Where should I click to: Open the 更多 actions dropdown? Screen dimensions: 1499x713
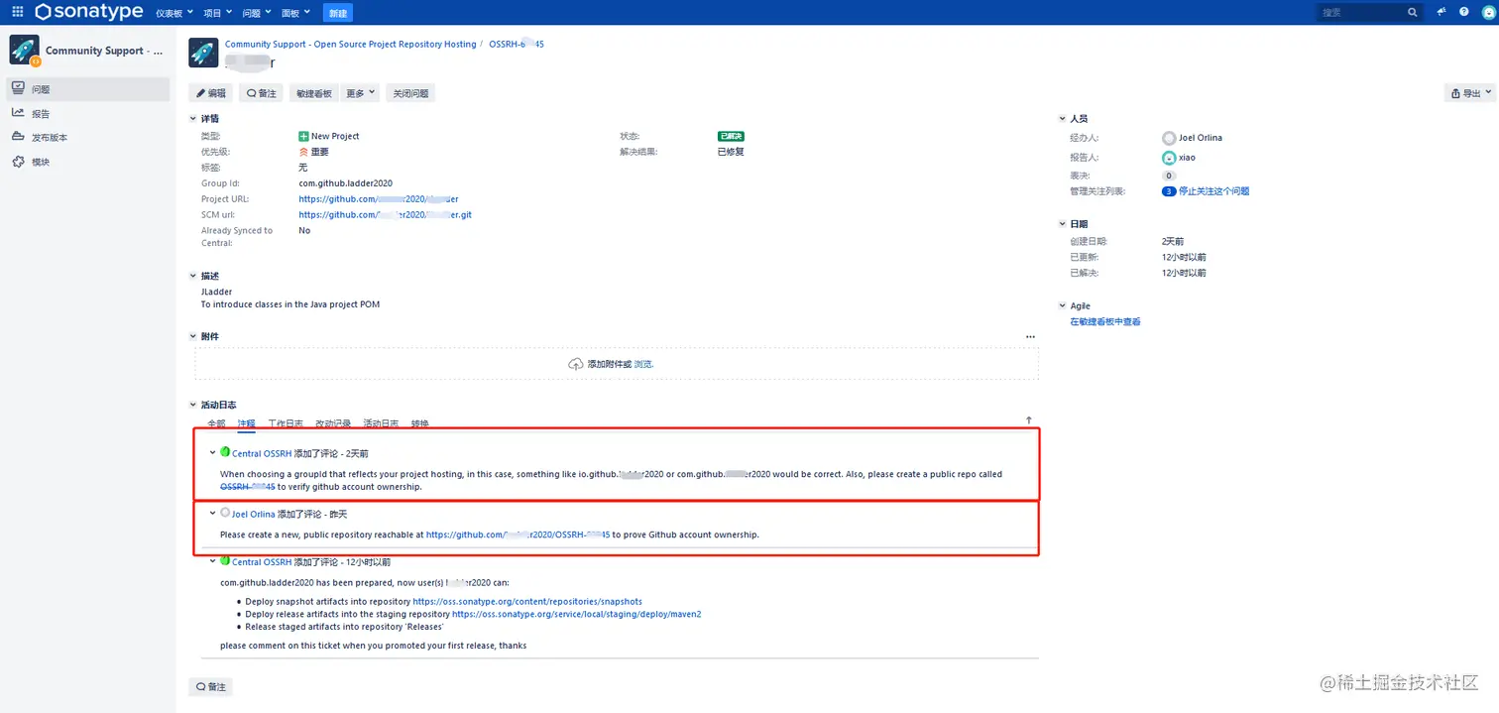tap(360, 93)
